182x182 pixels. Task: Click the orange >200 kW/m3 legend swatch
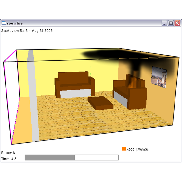click(124, 149)
